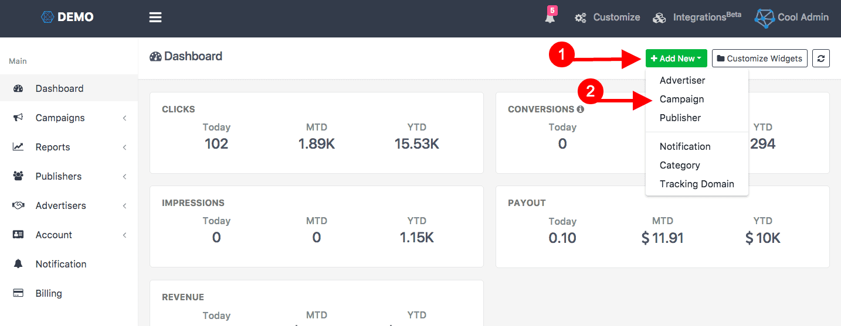841x326 pixels.
Task: Click the refresh icon button
Action: [x=820, y=59]
